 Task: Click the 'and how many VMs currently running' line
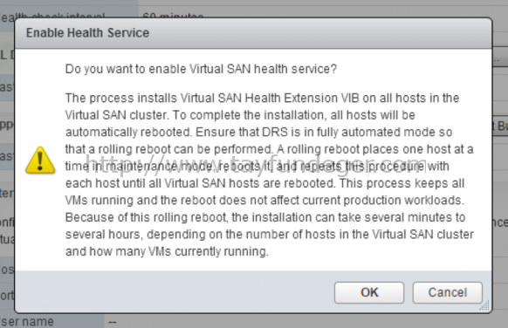167,251
